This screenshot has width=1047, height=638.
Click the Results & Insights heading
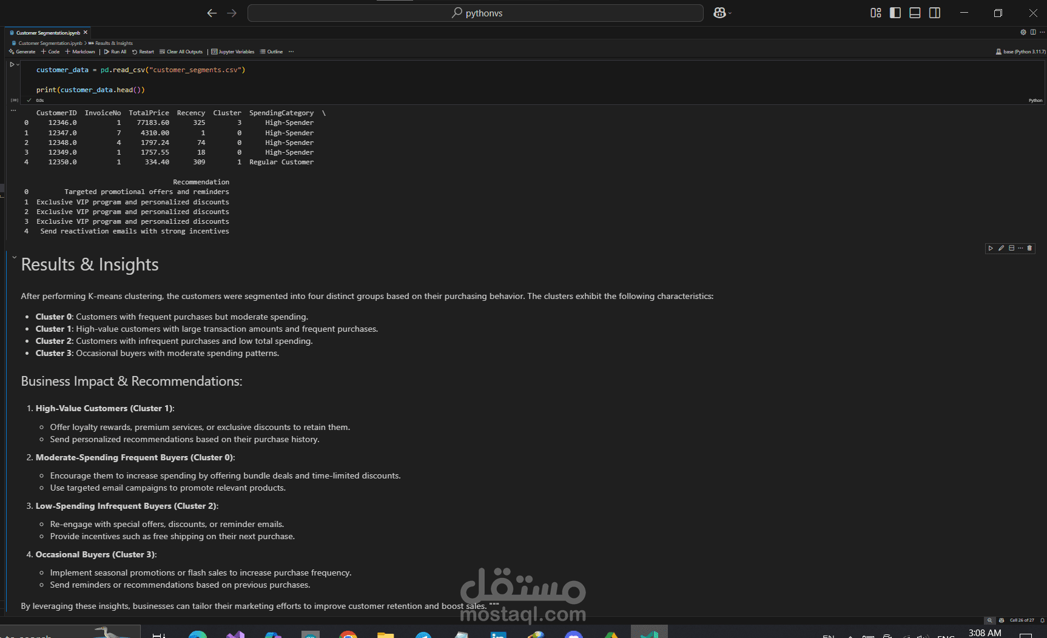coord(90,264)
